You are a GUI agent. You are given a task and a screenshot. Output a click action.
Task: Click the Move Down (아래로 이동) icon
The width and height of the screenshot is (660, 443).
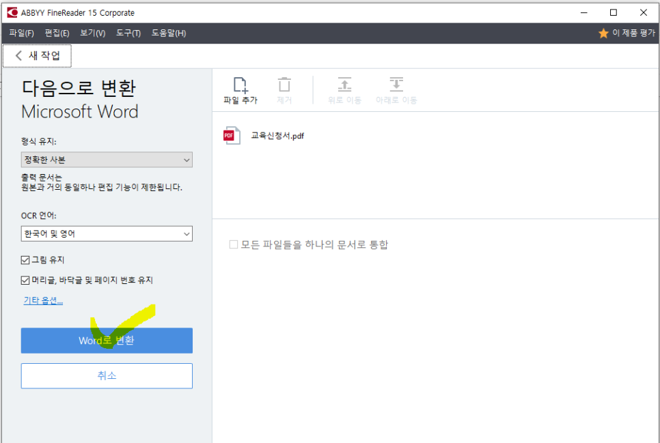pyautogui.click(x=396, y=85)
